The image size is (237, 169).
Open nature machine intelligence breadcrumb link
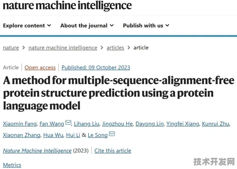63,48
